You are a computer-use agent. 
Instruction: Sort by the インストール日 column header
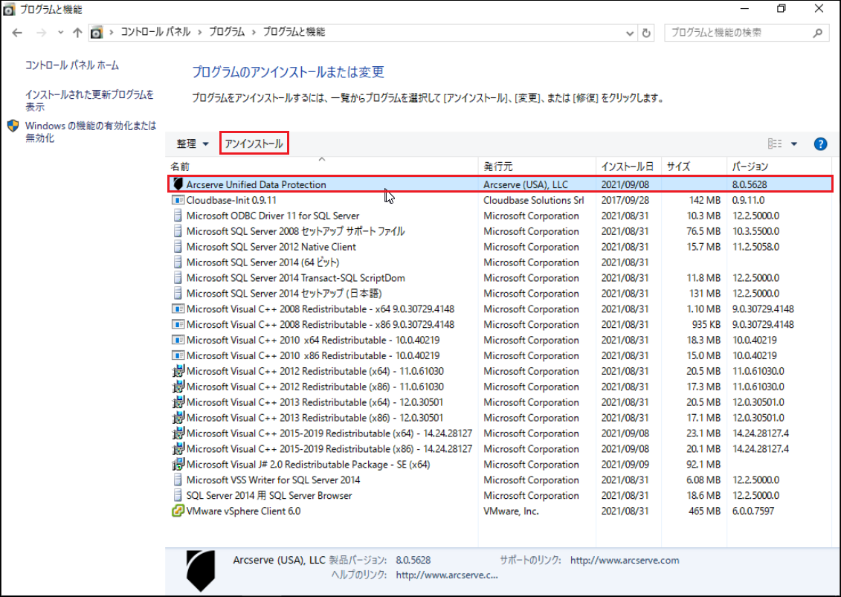(x=627, y=167)
